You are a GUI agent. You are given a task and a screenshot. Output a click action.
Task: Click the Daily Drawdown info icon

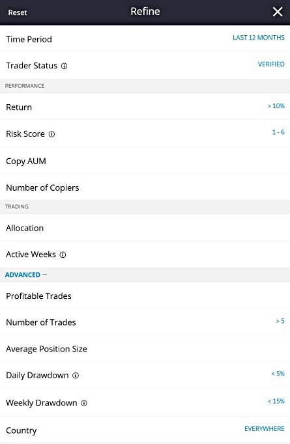76,376
